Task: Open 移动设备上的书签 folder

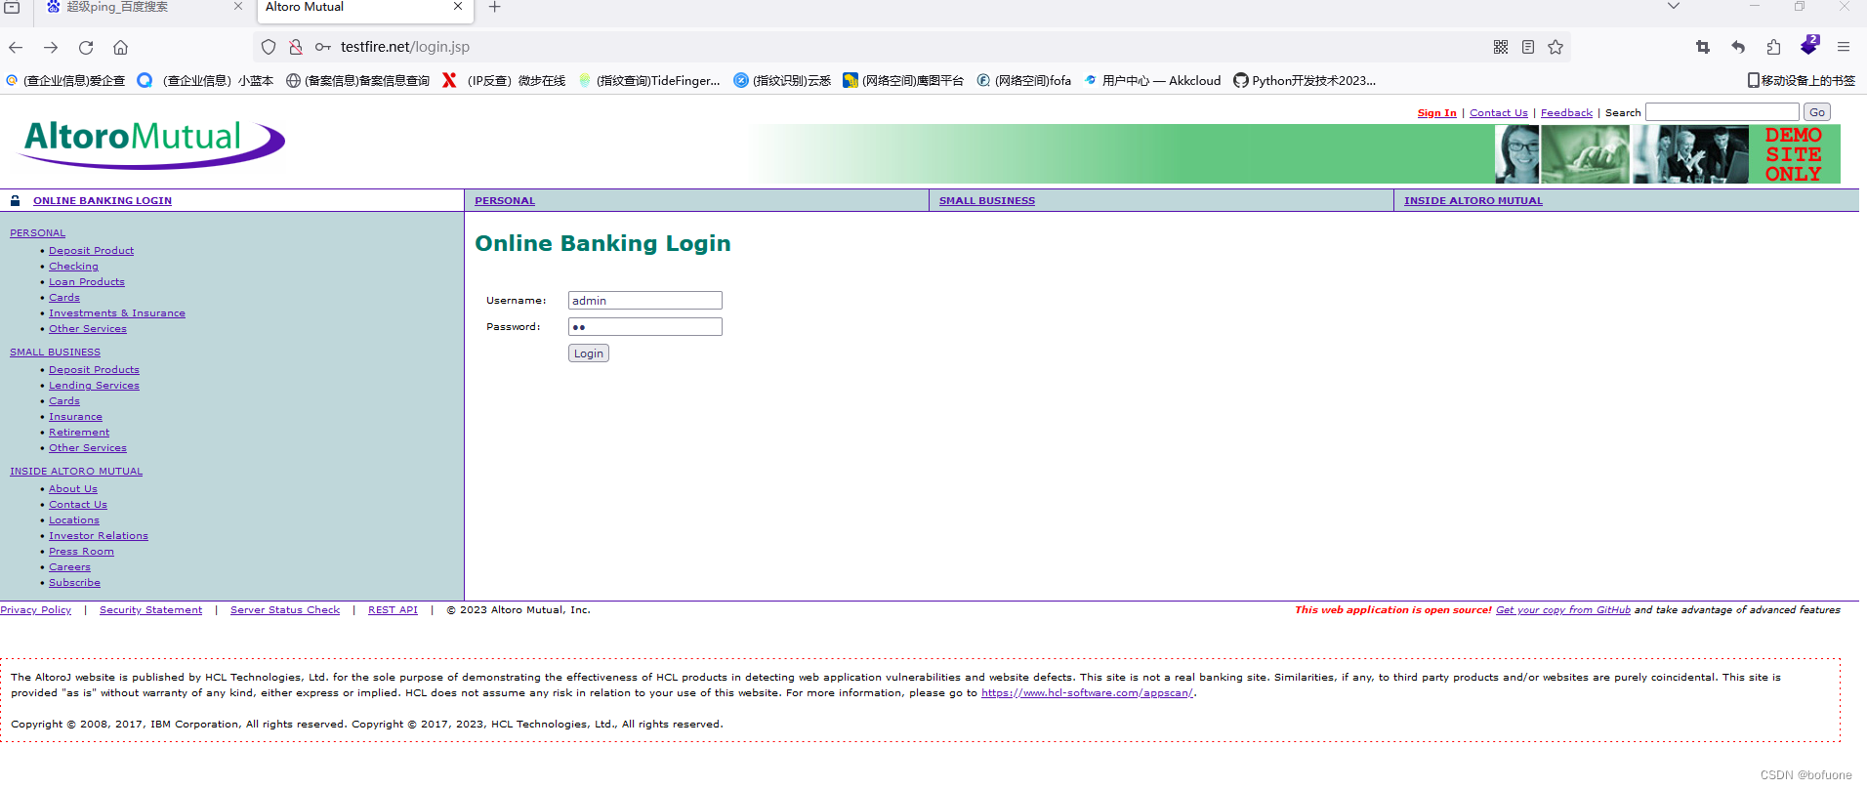Action: (x=1801, y=81)
